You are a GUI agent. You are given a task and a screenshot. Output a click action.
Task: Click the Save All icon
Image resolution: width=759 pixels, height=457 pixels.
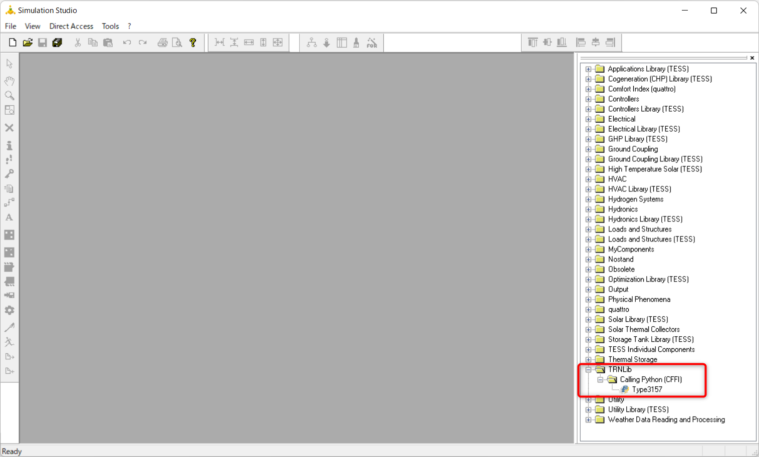(x=57, y=43)
